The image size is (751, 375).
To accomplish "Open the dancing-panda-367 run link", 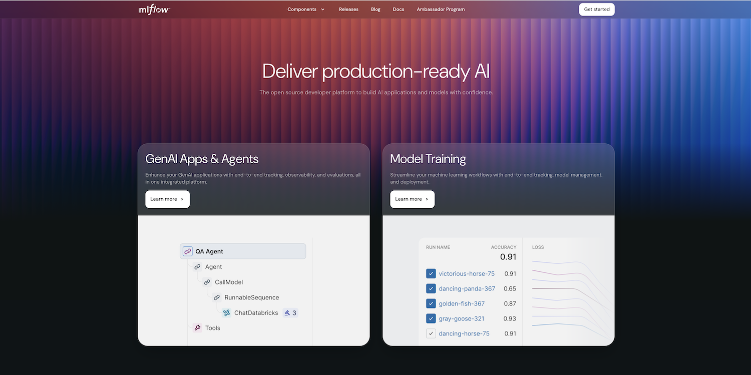I will 467,288.
